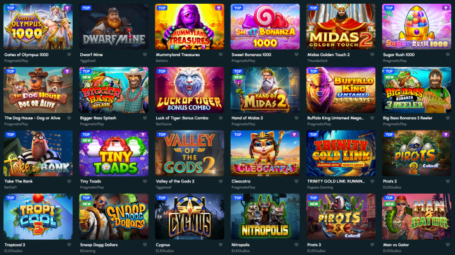Click heart icon next to Pirots 3
This screenshot has width=455, height=255.
(372, 245)
